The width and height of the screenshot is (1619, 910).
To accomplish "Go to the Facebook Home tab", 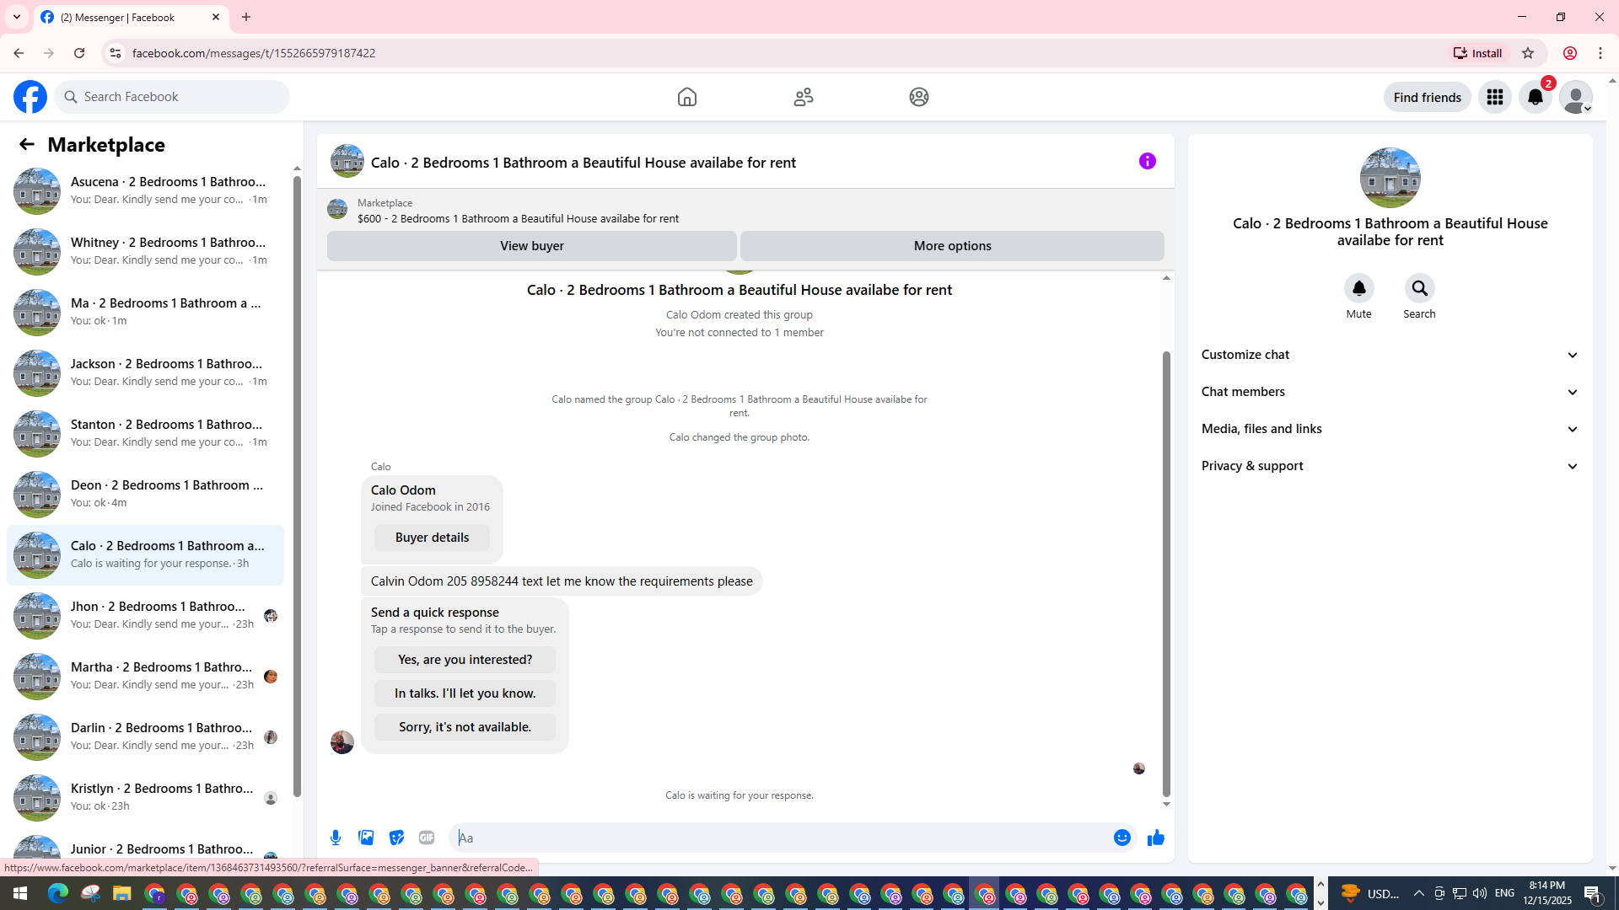I will (686, 97).
